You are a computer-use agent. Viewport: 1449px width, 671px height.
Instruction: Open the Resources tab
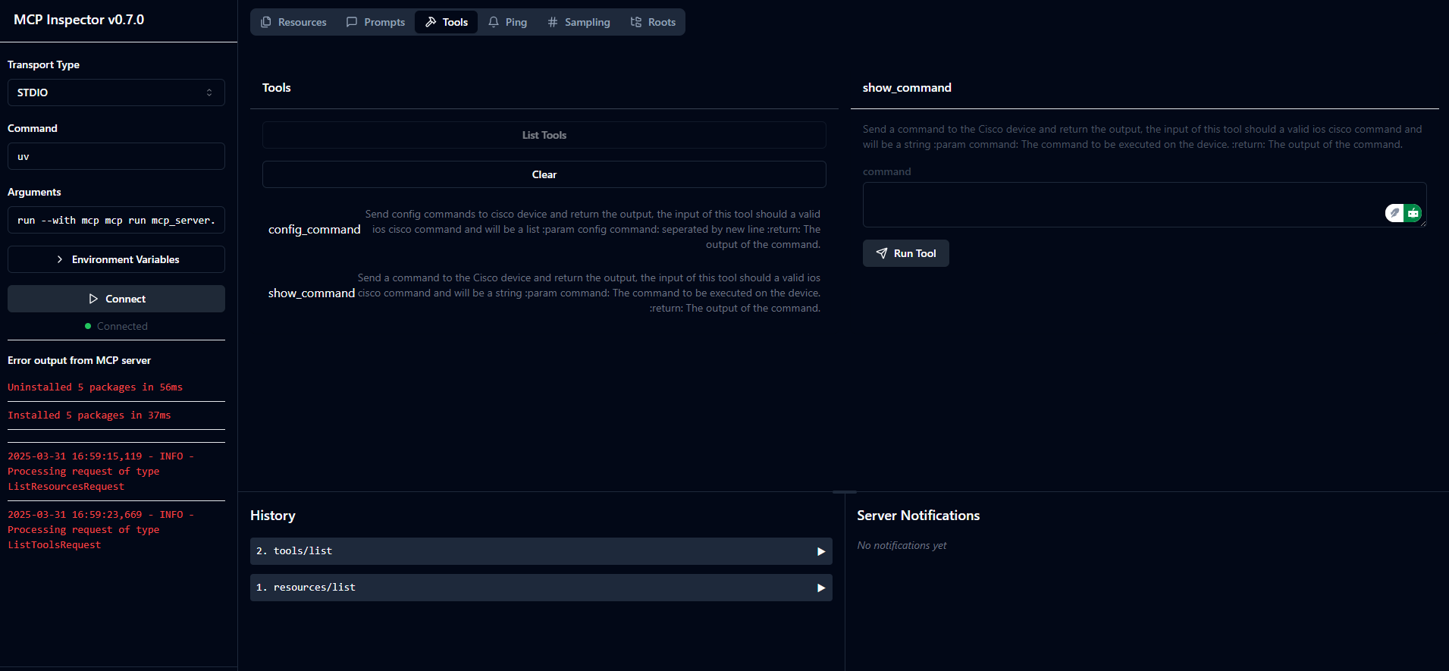pos(293,22)
